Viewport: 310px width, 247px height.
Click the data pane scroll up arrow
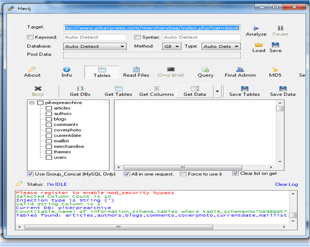(280, 103)
